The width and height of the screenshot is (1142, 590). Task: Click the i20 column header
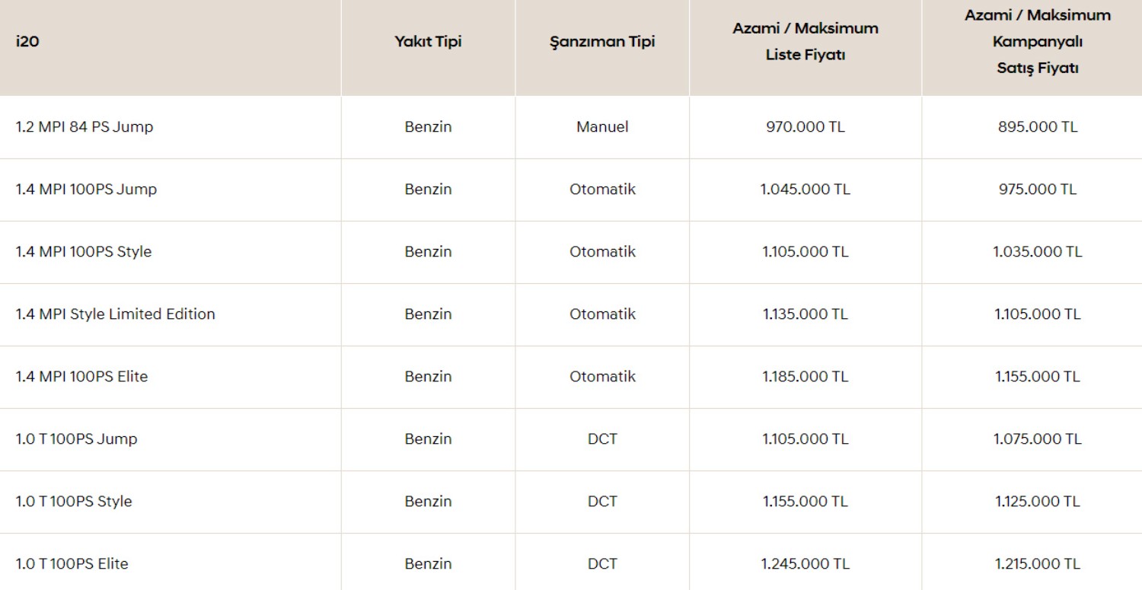(27, 42)
